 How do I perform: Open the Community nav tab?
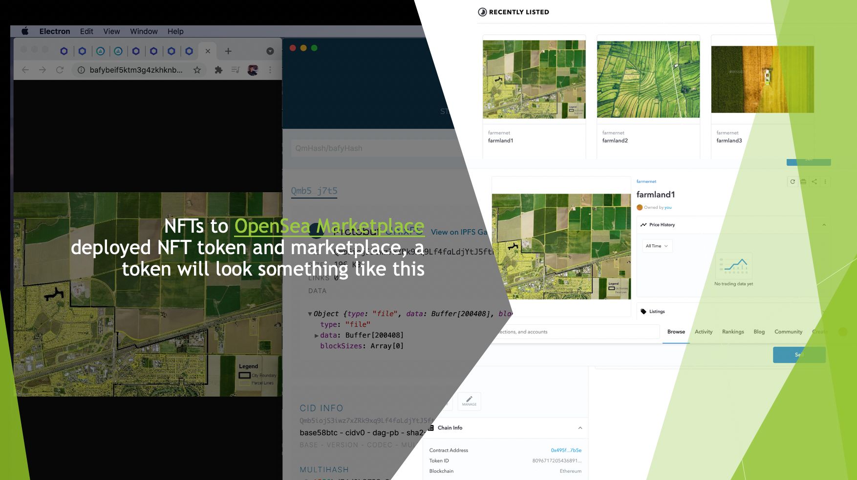click(788, 332)
